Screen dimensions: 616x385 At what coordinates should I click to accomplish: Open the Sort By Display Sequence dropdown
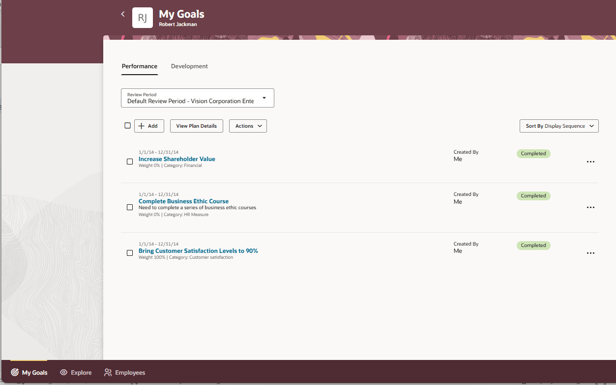[x=559, y=126]
